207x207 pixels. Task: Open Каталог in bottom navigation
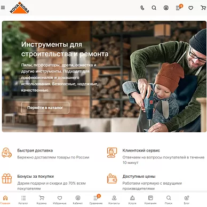[23, 200]
